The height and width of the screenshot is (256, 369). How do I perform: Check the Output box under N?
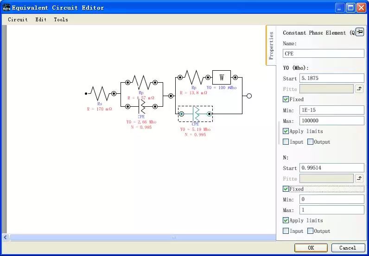click(311, 231)
